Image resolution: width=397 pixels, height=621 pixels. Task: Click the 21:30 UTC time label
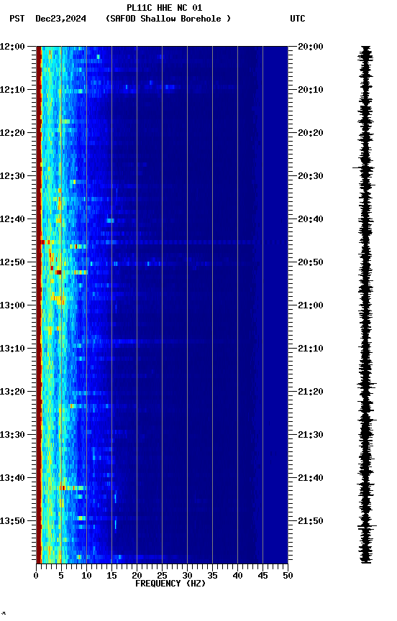pos(311,436)
